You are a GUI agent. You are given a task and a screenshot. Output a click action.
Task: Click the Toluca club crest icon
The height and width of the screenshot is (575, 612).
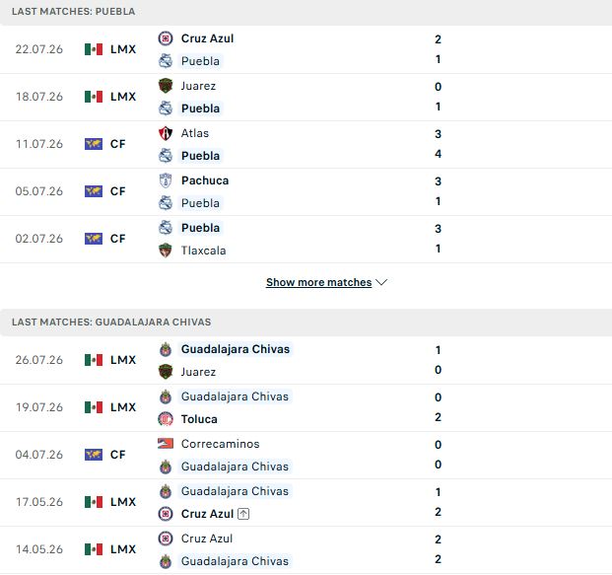(x=166, y=419)
